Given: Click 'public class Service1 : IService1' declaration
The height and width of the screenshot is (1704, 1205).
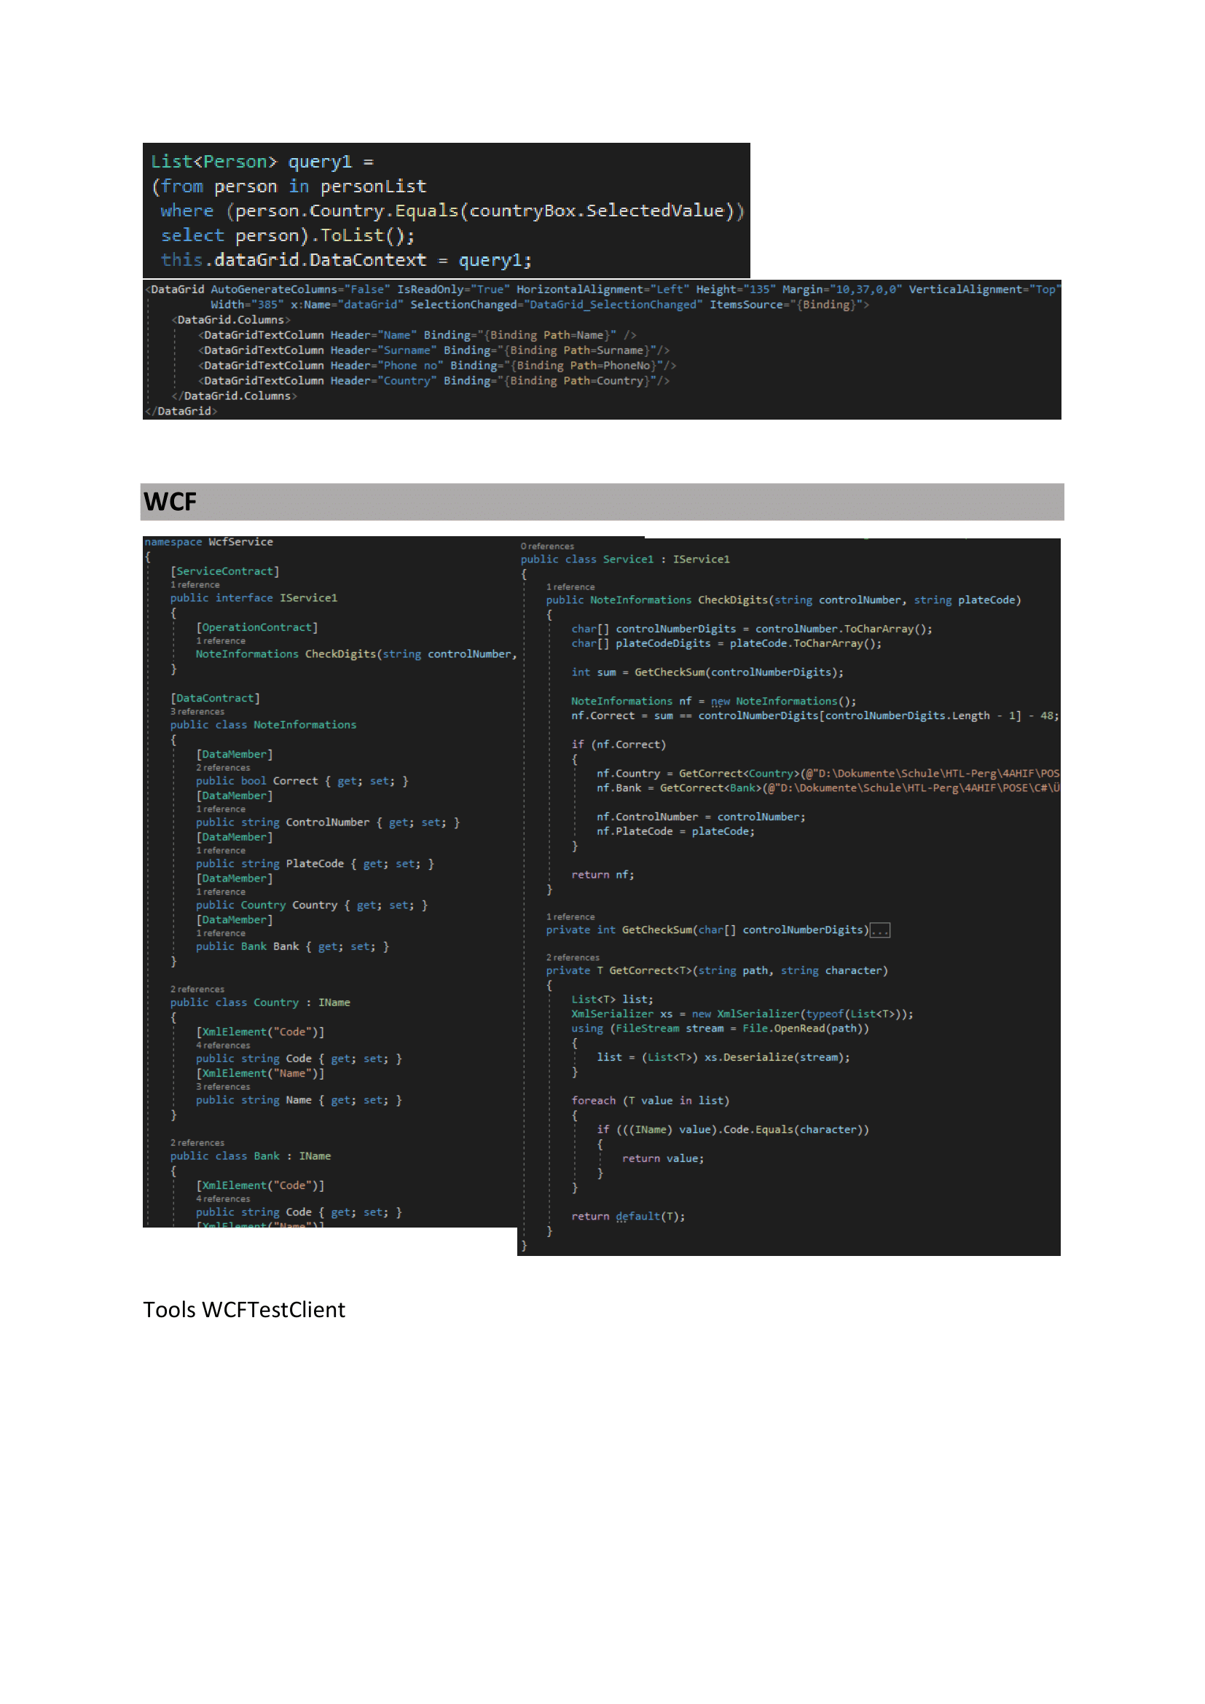Looking at the screenshot, I should pyautogui.click(x=626, y=560).
